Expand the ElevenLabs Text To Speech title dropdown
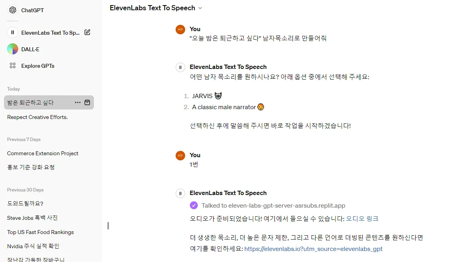 click(200, 8)
